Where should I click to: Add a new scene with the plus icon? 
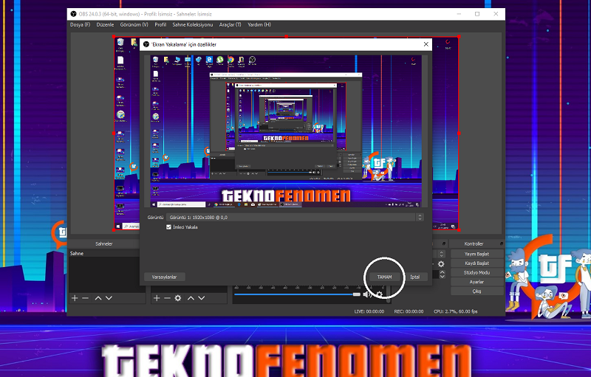point(75,298)
